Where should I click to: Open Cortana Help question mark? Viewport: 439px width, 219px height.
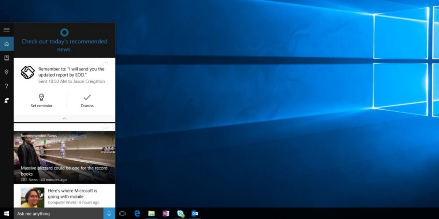click(7, 86)
